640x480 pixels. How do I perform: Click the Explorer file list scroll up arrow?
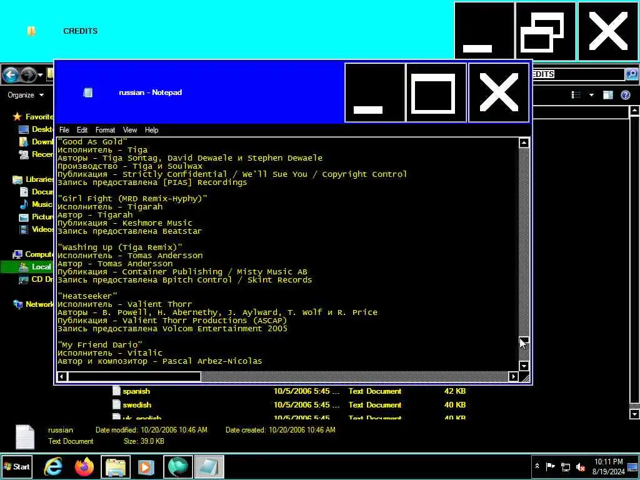634,110
